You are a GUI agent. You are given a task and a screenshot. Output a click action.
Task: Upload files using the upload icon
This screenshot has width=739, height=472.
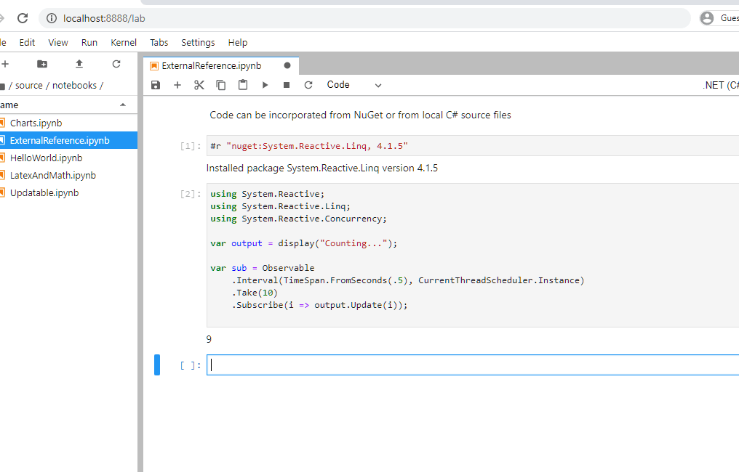[79, 64]
